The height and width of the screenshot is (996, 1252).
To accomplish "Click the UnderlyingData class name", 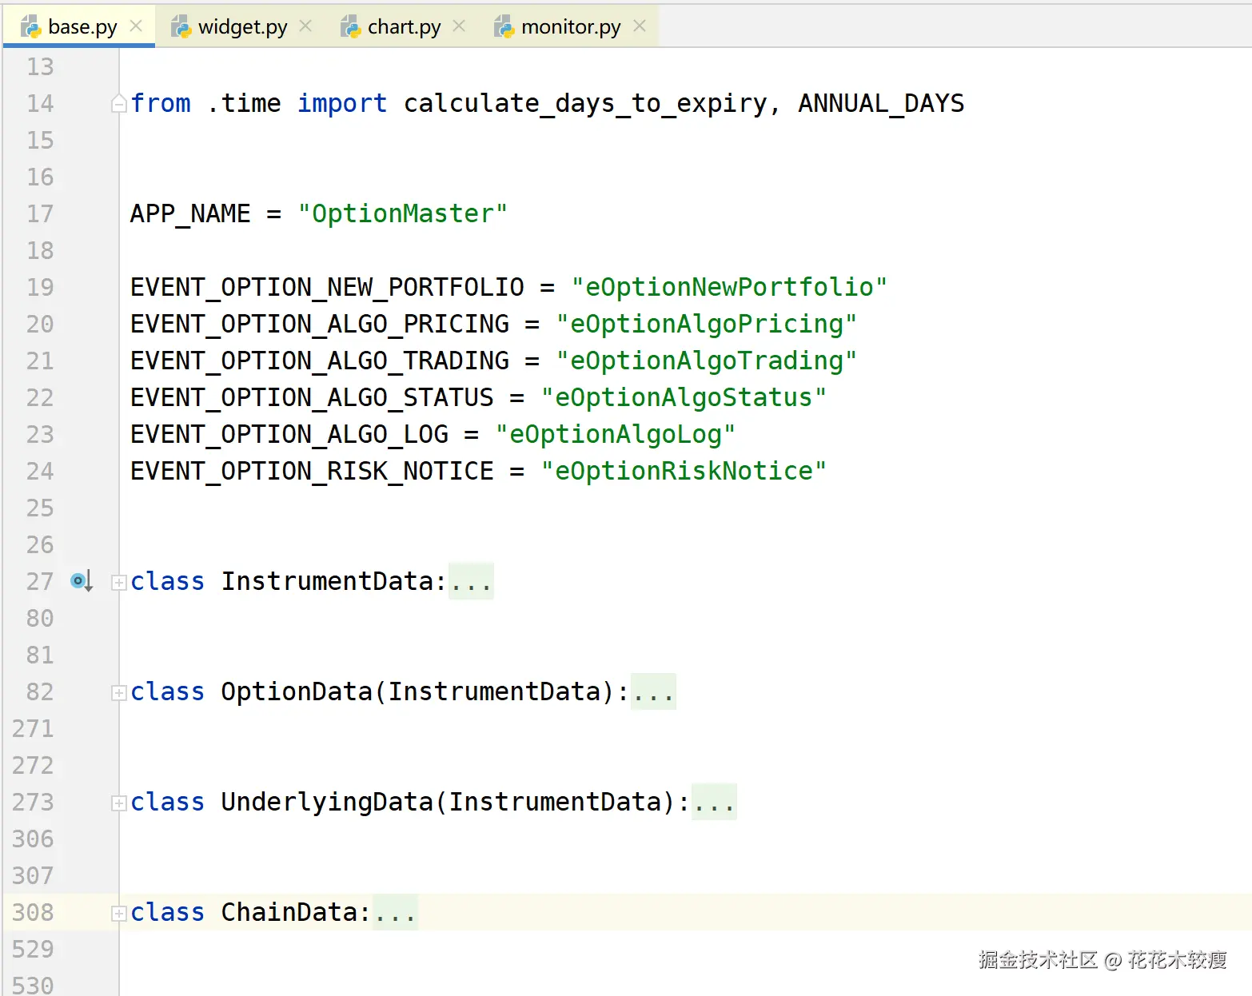I will (x=327, y=802).
